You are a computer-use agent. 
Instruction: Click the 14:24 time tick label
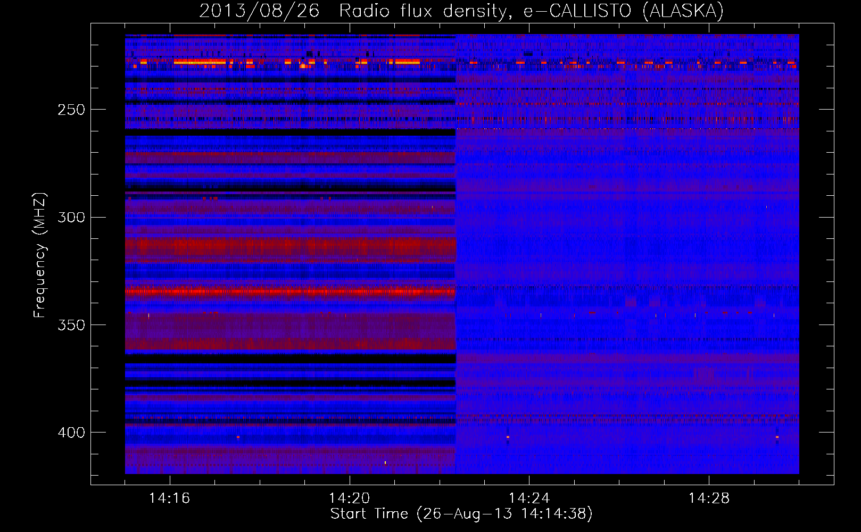click(529, 498)
